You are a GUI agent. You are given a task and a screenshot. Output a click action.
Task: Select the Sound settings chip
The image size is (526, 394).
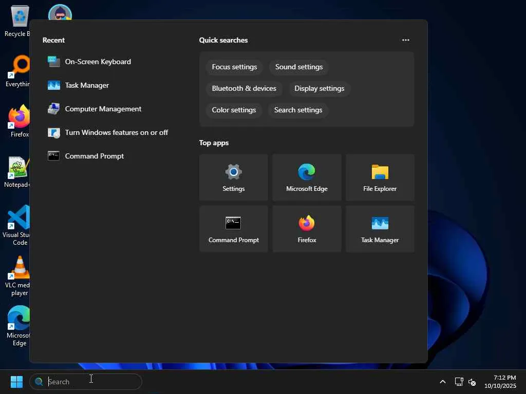[x=298, y=67]
